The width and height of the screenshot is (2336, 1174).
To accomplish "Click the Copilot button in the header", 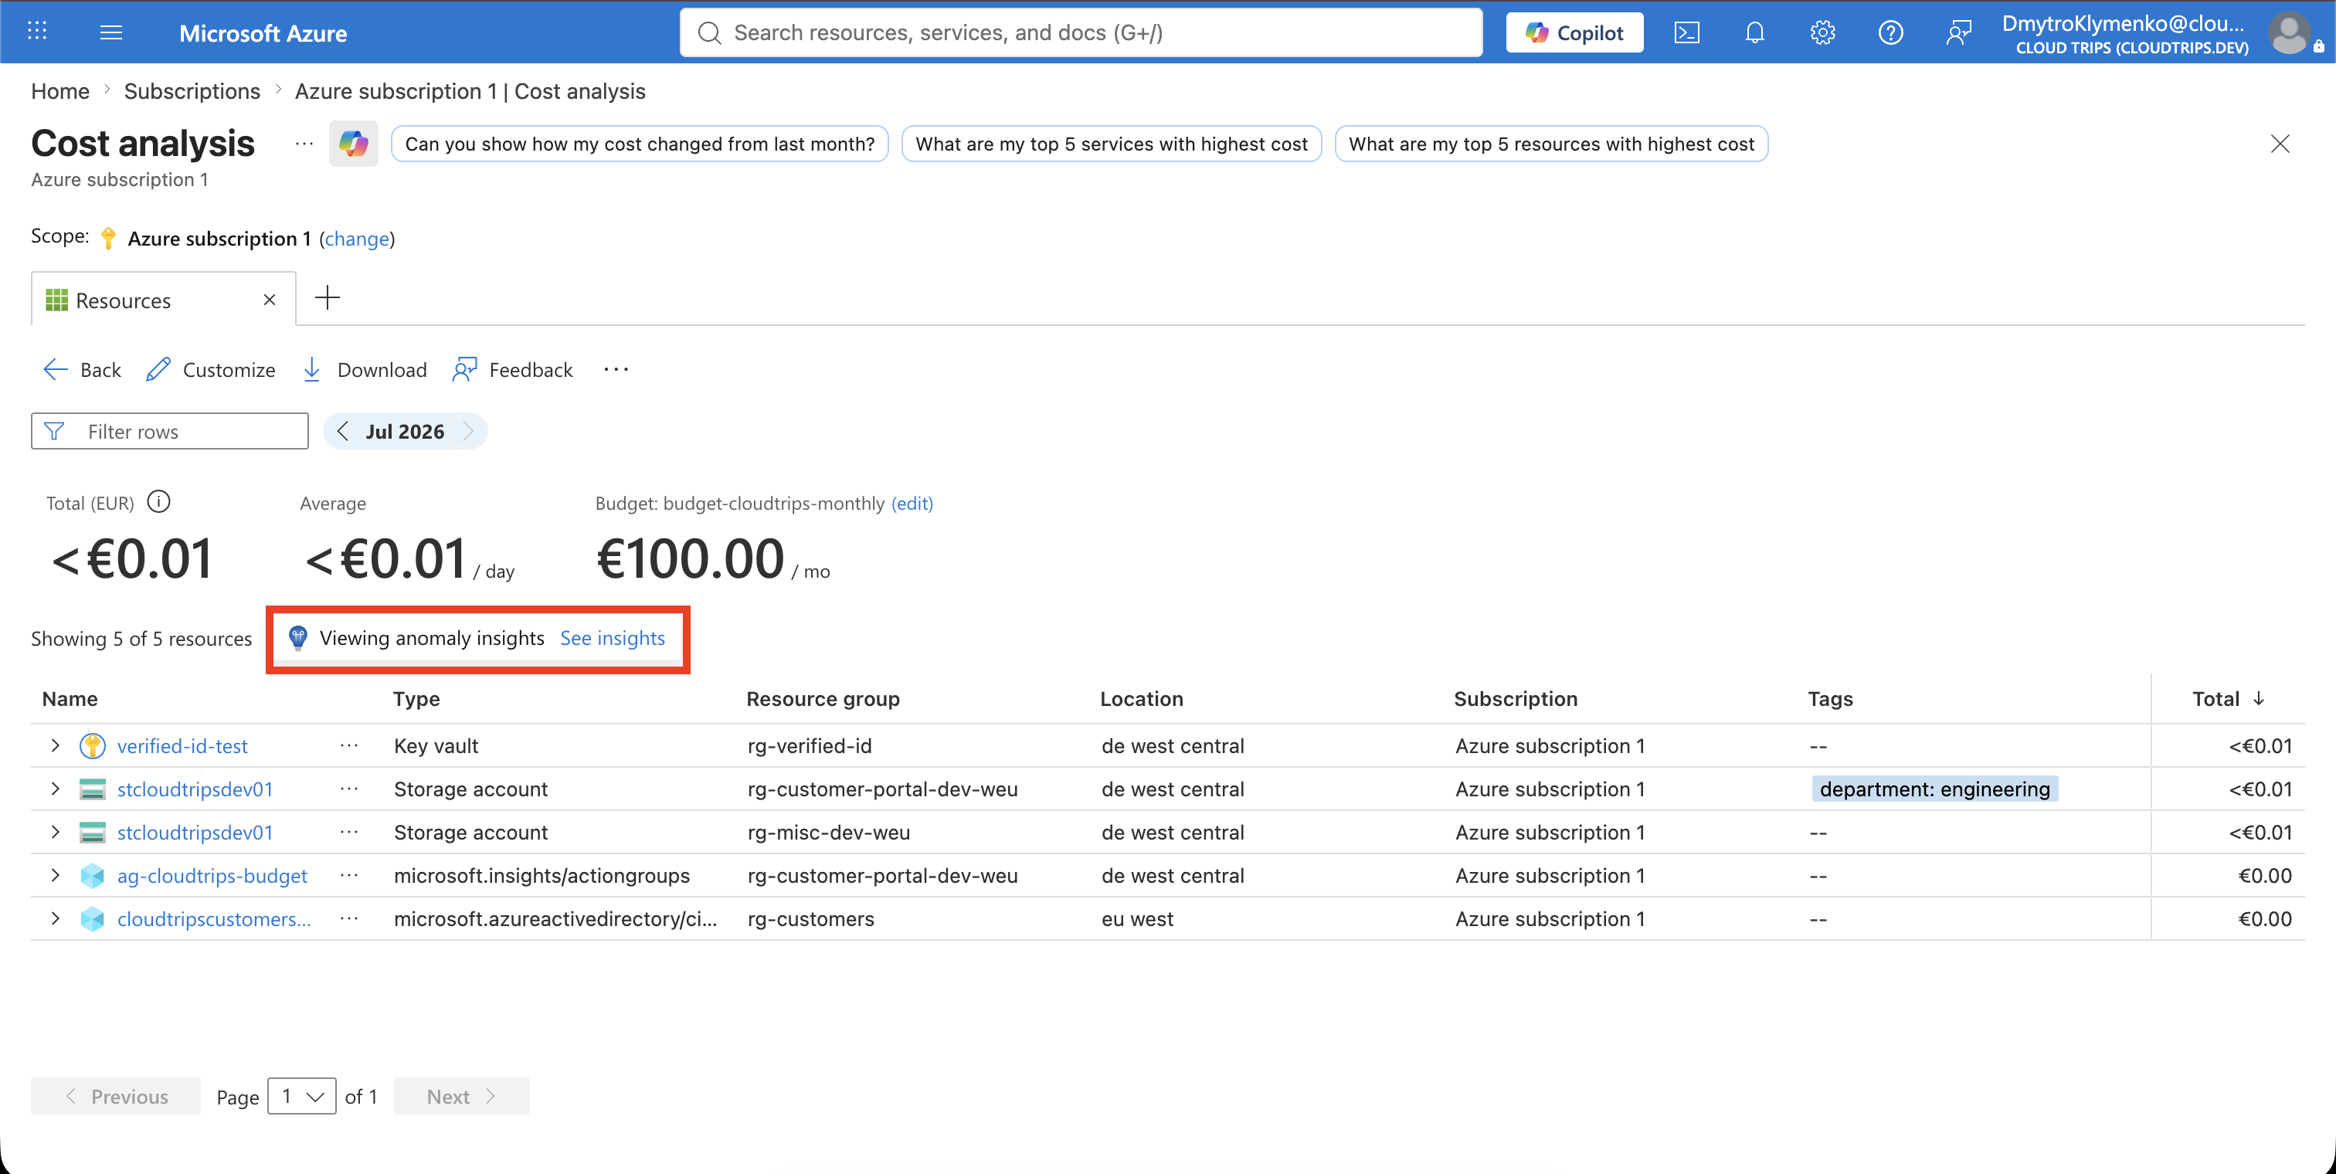I will point(1574,32).
